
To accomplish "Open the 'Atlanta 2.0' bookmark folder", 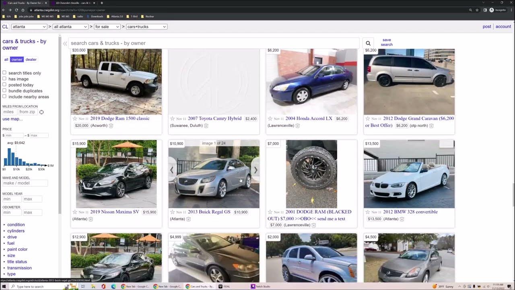I will pyautogui.click(x=114, y=17).
